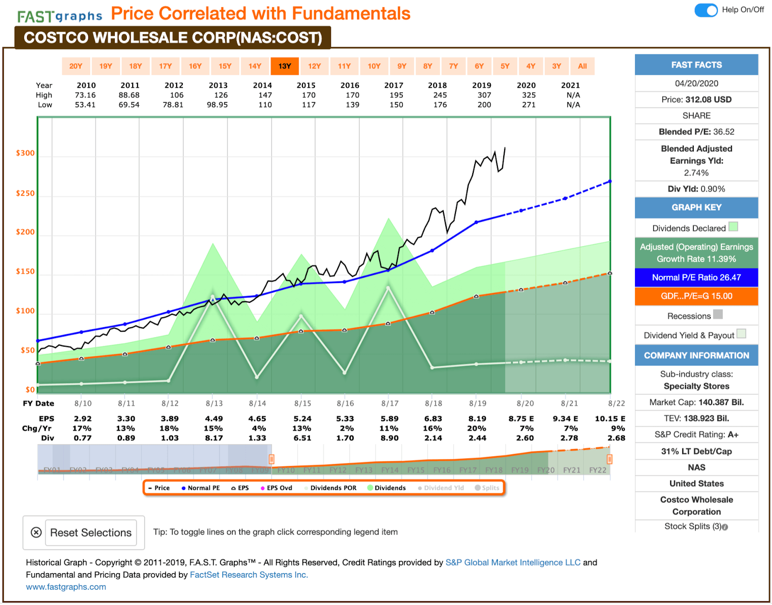Viewport: 772px width, 605px height.
Task: Click the S&P Credit Rating: A+ text
Action: tap(696, 434)
